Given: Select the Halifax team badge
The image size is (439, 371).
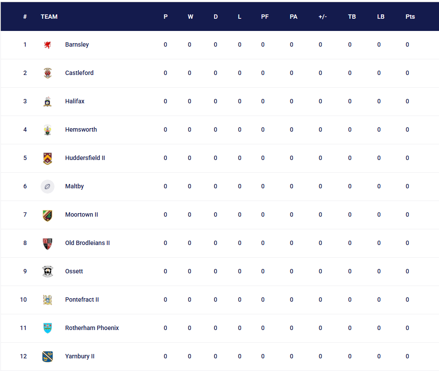Looking at the screenshot, I should tap(48, 101).
